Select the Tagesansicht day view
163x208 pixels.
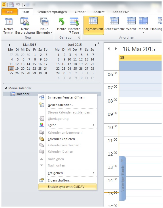click(x=94, y=25)
